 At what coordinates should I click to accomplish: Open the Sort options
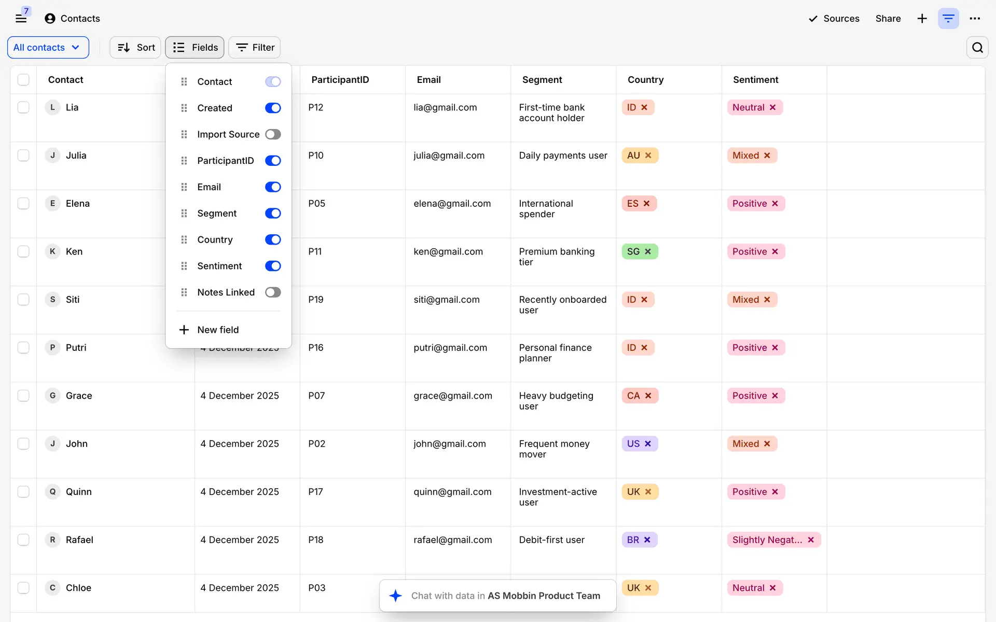pos(136,47)
